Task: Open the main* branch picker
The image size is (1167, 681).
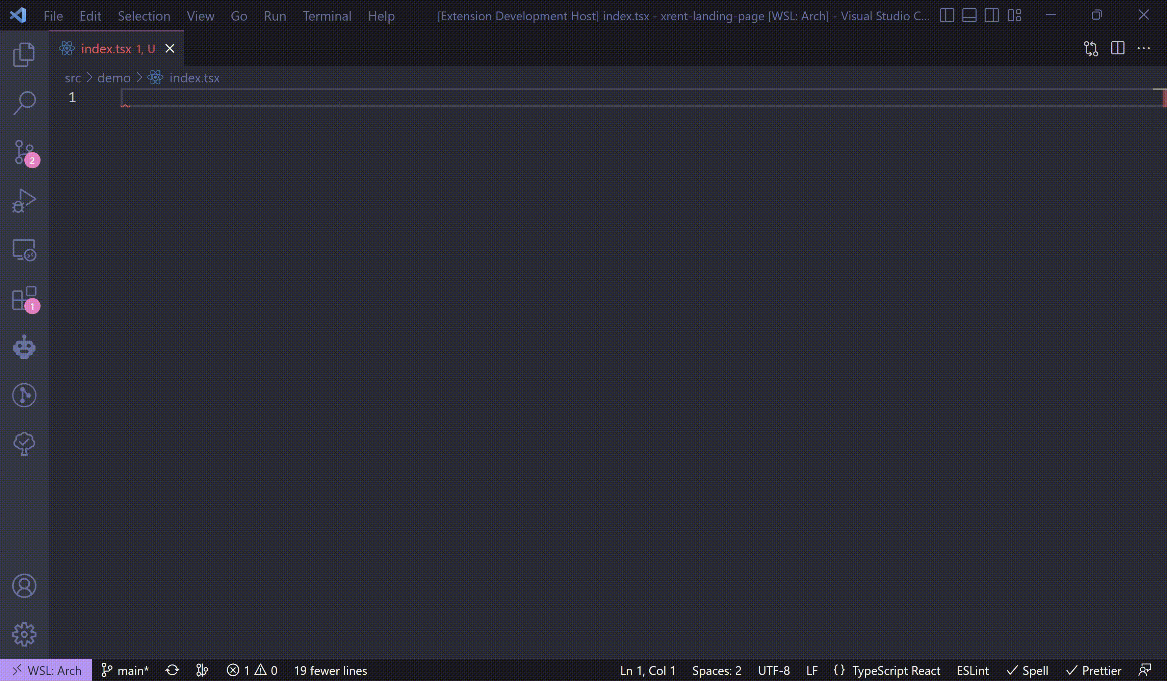Action: (125, 670)
